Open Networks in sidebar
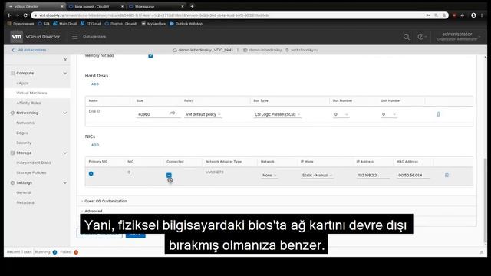Viewport: 491px width, 276px height. click(25, 123)
